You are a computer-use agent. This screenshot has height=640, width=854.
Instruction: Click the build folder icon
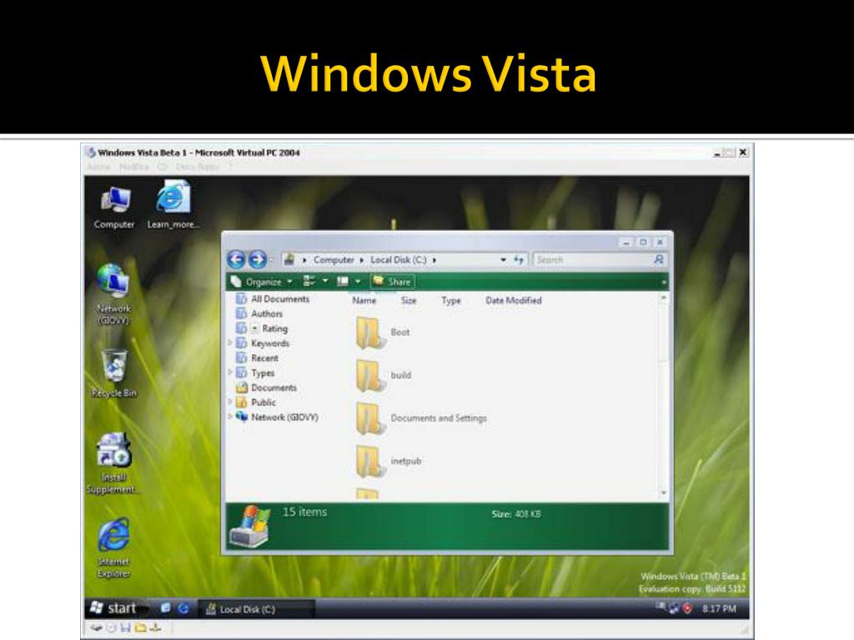369,376
